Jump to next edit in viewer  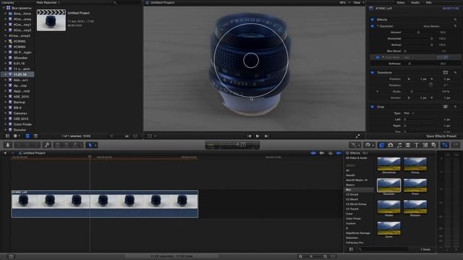click(266, 136)
